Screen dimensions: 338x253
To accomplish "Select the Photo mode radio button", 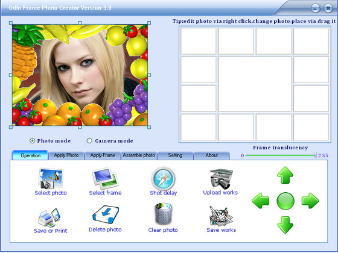I will pos(32,141).
